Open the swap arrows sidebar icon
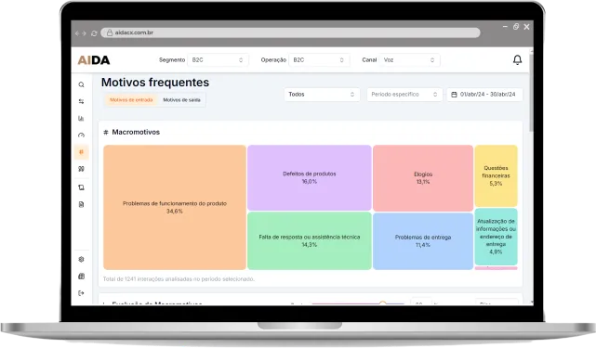 pyautogui.click(x=81, y=101)
